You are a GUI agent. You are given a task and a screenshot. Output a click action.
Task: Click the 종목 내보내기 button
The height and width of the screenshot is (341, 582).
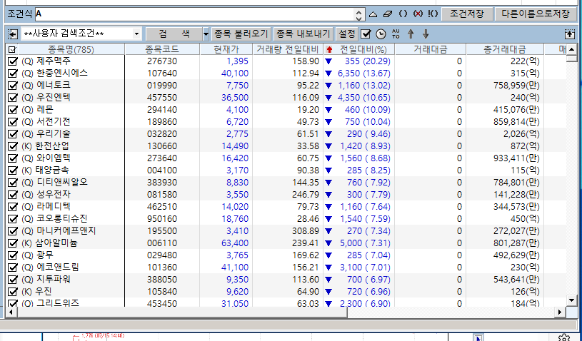tap(303, 34)
